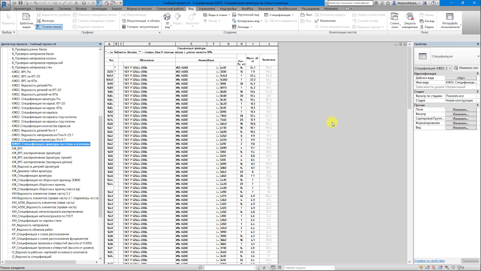Expand the Выбор panel dropdown

(x=9, y=32)
